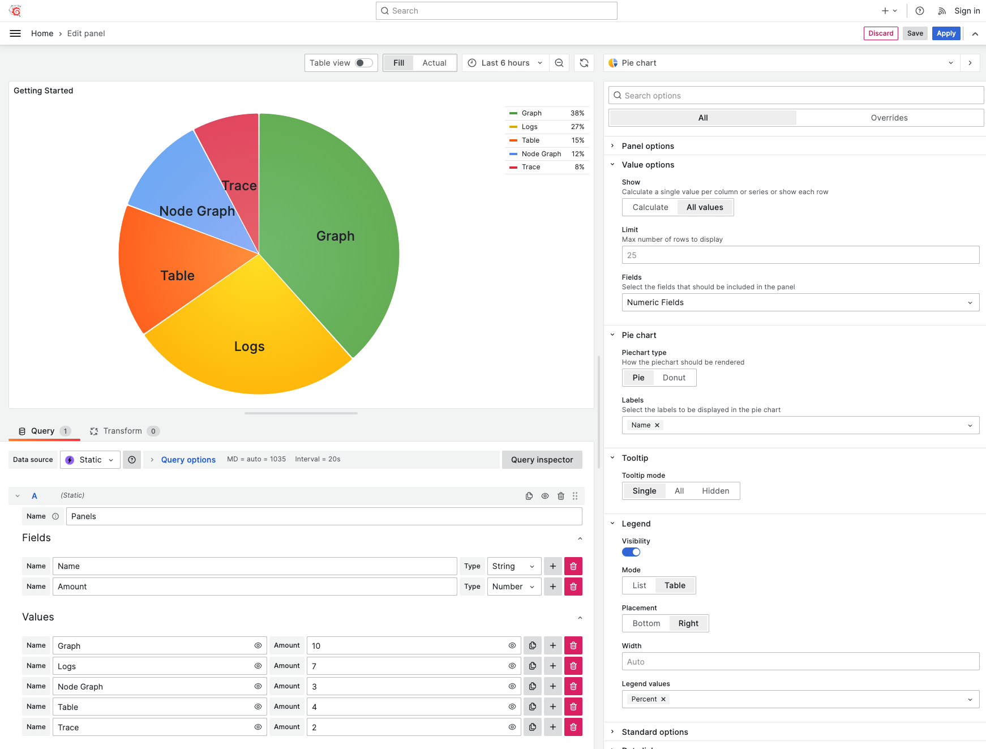The height and width of the screenshot is (749, 986).
Task: Hide query A with eye icon
Action: pyautogui.click(x=545, y=495)
